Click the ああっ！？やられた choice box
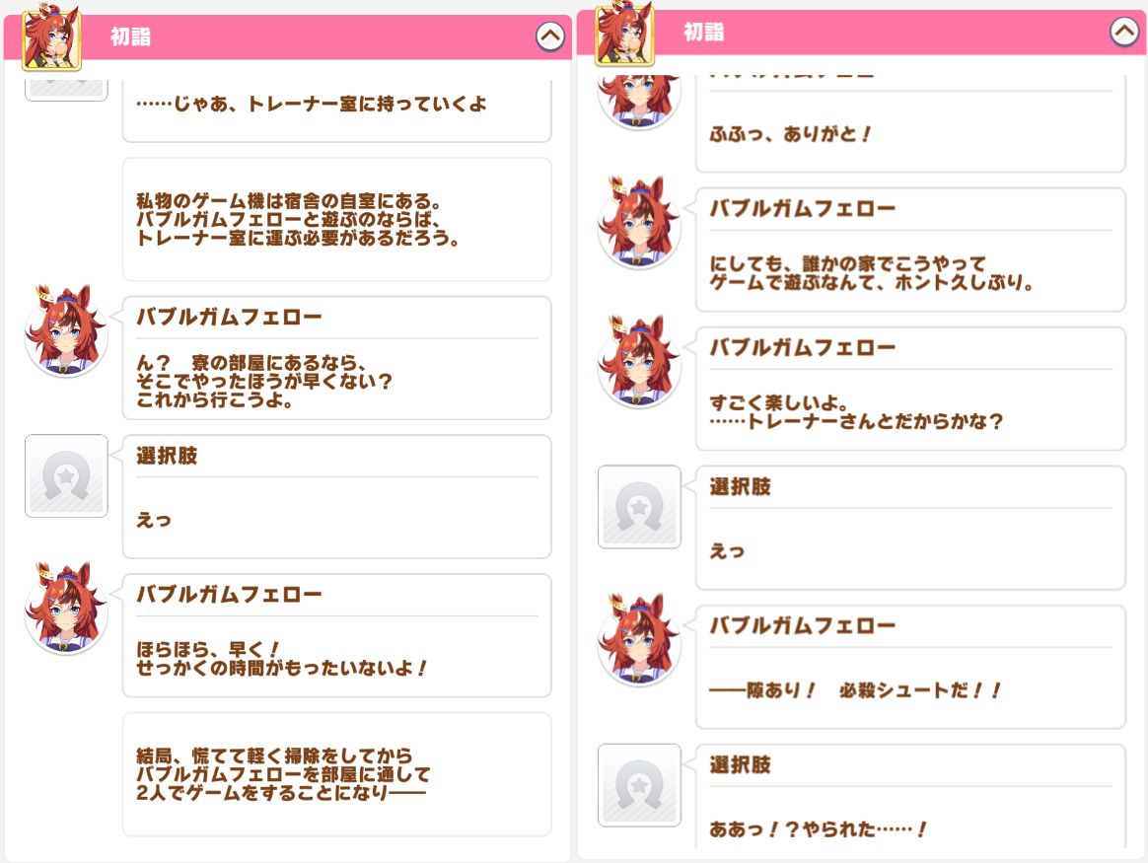 click(910, 796)
